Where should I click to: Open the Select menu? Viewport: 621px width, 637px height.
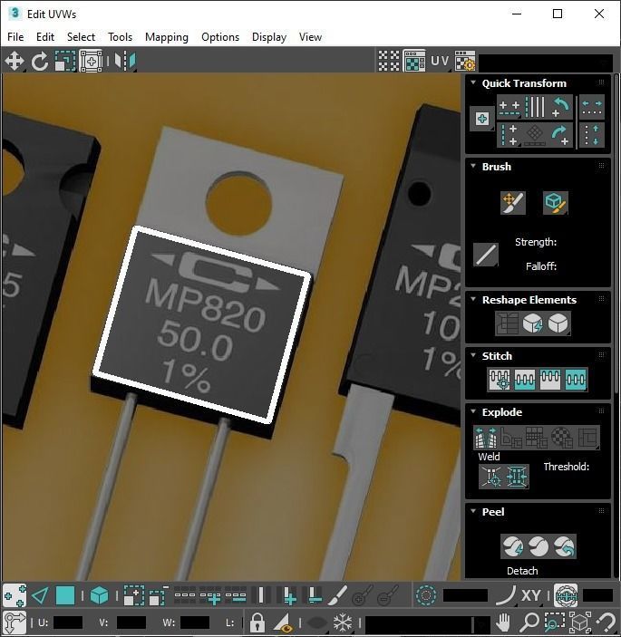[81, 37]
